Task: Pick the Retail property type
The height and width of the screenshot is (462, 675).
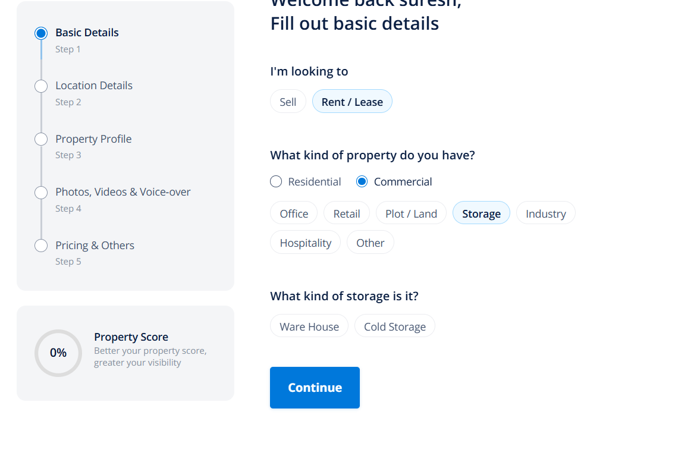Action: coord(347,213)
